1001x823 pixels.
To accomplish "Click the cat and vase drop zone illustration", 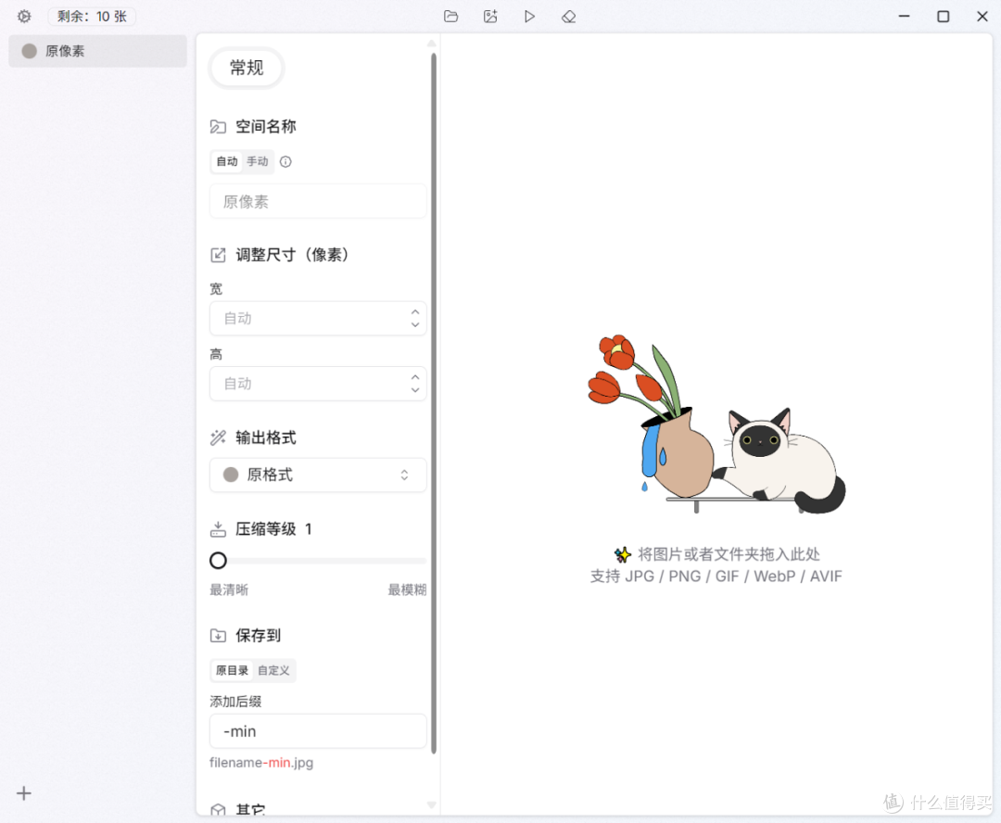I will [x=716, y=424].
